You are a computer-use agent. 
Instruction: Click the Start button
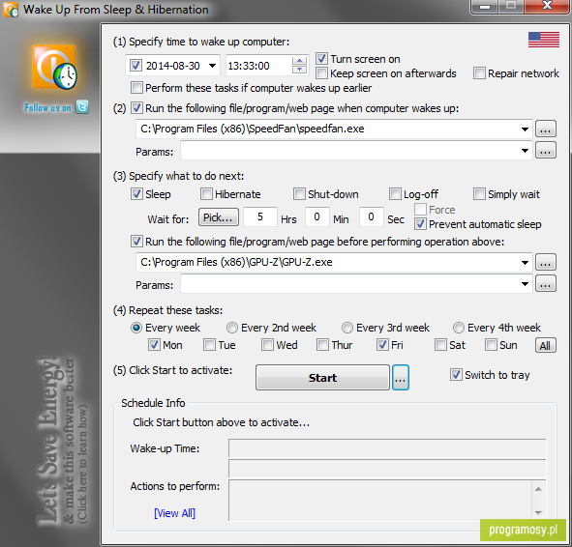point(322,378)
